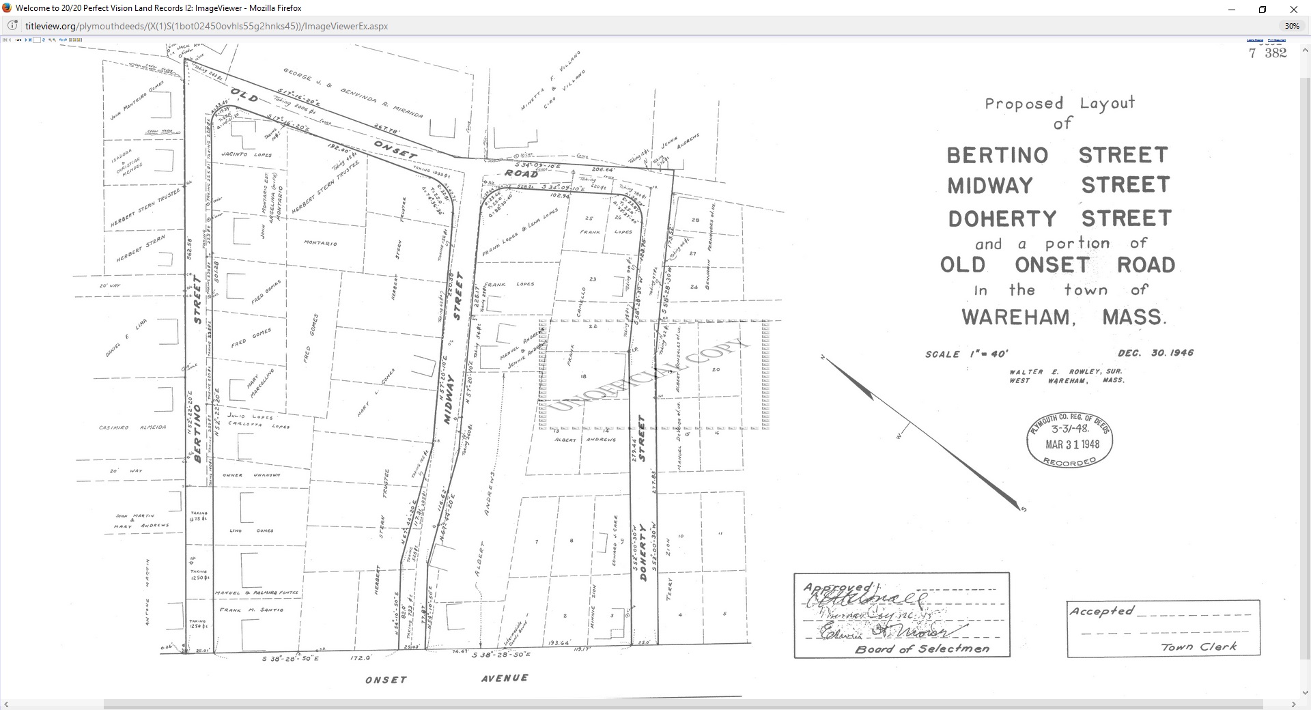Rotate the image clockwise

[x=60, y=40]
